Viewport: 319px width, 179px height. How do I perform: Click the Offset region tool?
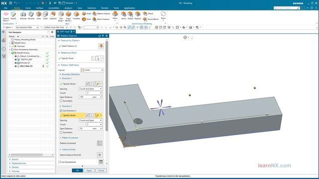click(x=148, y=13)
